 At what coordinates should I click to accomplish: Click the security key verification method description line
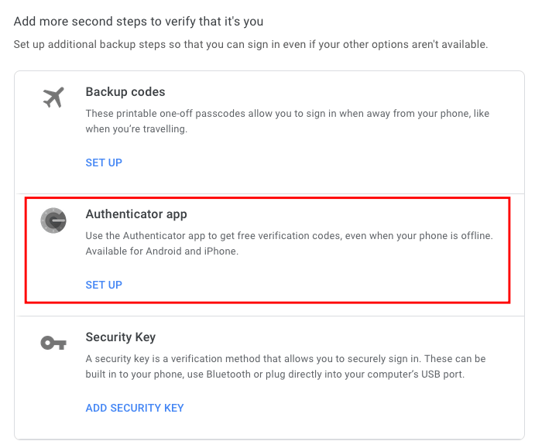(286, 359)
